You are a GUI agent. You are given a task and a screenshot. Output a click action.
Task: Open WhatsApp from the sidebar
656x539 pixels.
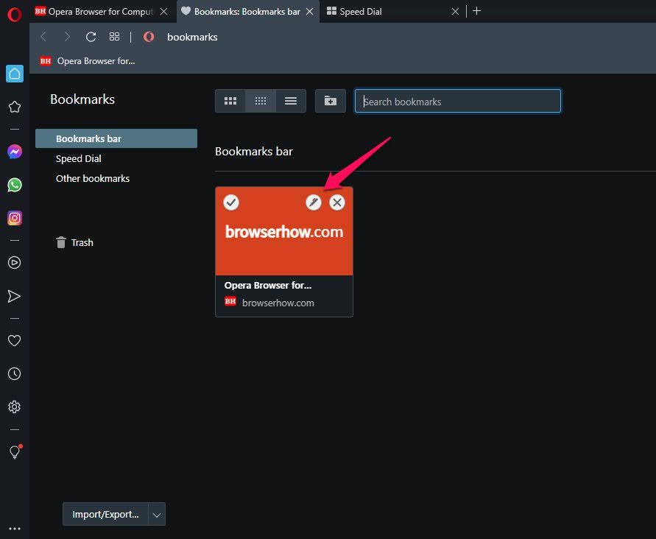pyautogui.click(x=15, y=185)
